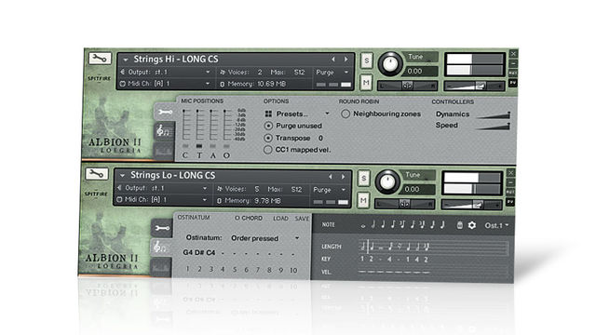Toggle the CHORD option in Ostinatum
The image size is (596, 335).
249,218
